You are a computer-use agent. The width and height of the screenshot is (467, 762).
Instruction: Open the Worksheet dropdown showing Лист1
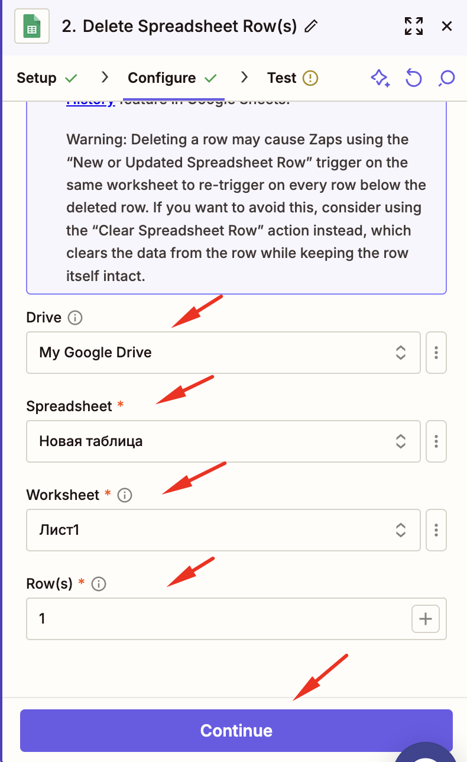tap(223, 530)
